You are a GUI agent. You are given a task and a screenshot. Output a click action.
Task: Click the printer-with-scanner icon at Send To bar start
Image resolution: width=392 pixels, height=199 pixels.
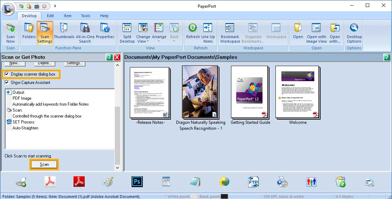point(21,182)
